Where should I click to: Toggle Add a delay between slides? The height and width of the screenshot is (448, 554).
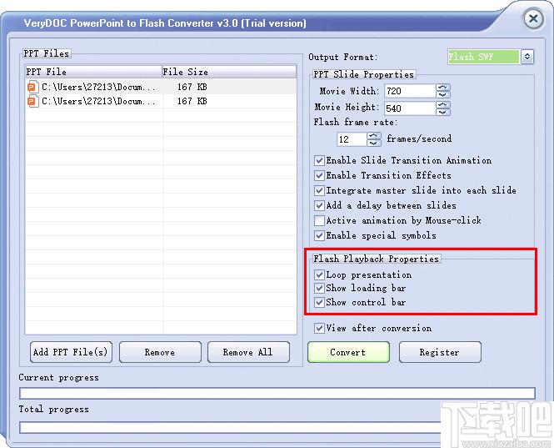point(319,205)
